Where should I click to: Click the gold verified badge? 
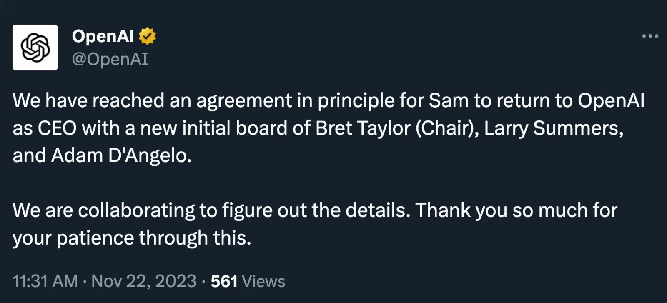(147, 36)
